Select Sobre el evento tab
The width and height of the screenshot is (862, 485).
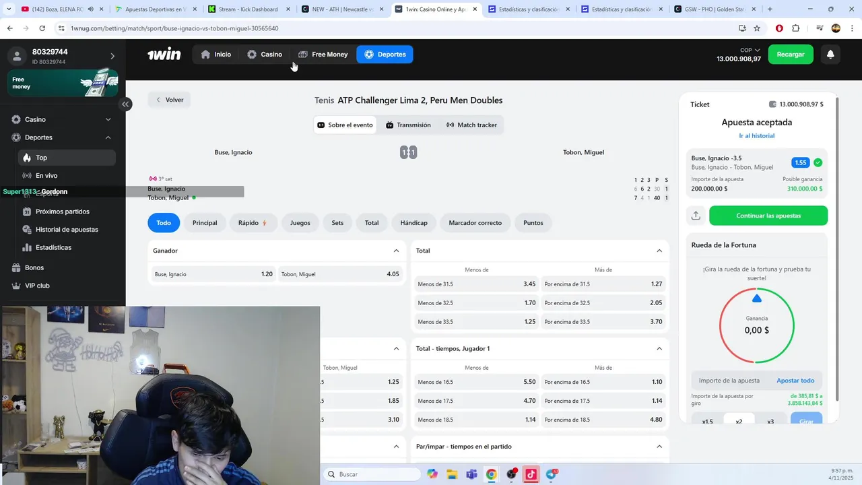click(345, 125)
